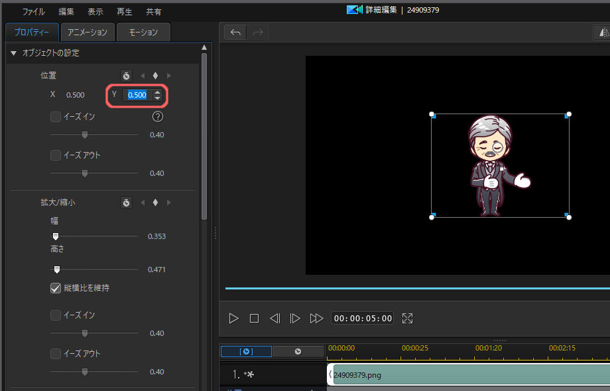
Task: Stop playback with the square button
Action: 254,319
